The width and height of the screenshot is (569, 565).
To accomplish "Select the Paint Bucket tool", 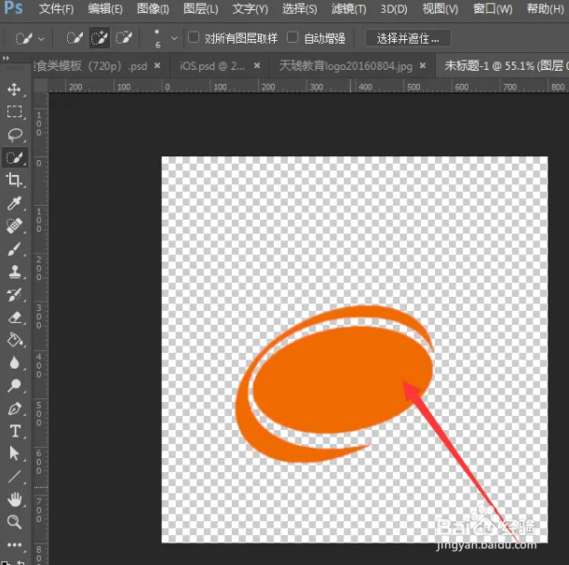I will [x=14, y=340].
